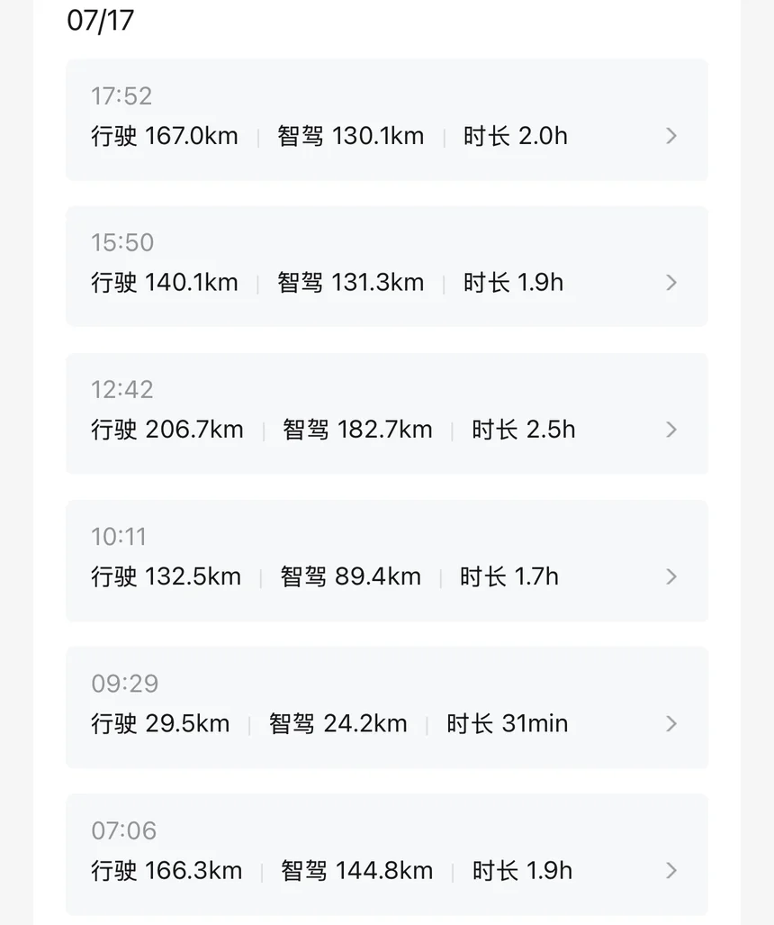The image size is (774, 925).
Task: Select the 07/17 date header
Action: pyautogui.click(x=100, y=21)
